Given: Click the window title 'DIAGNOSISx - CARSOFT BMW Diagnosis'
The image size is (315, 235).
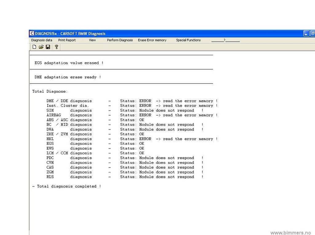Looking at the screenshot, I should coord(70,33).
